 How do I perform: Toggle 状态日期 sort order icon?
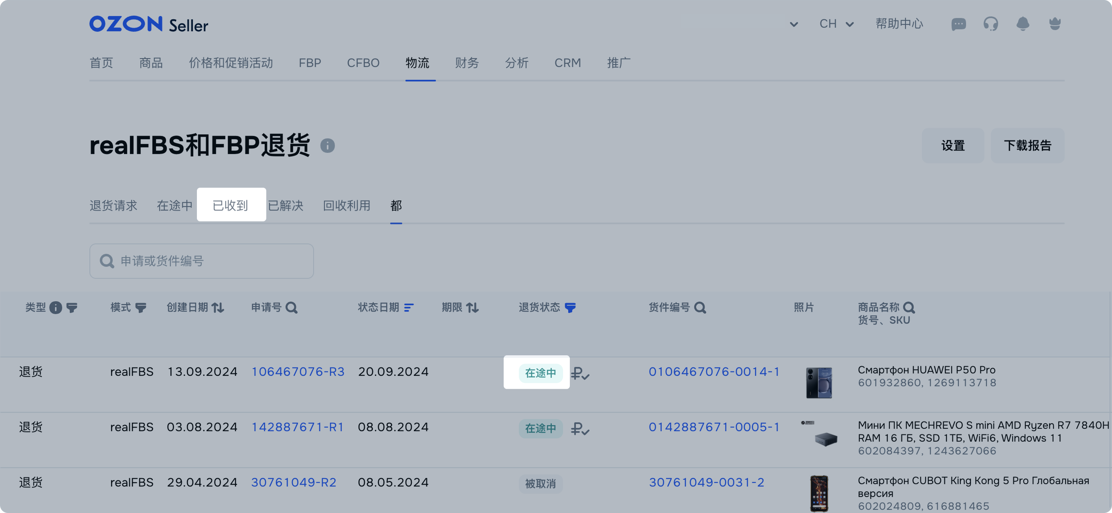coord(408,308)
